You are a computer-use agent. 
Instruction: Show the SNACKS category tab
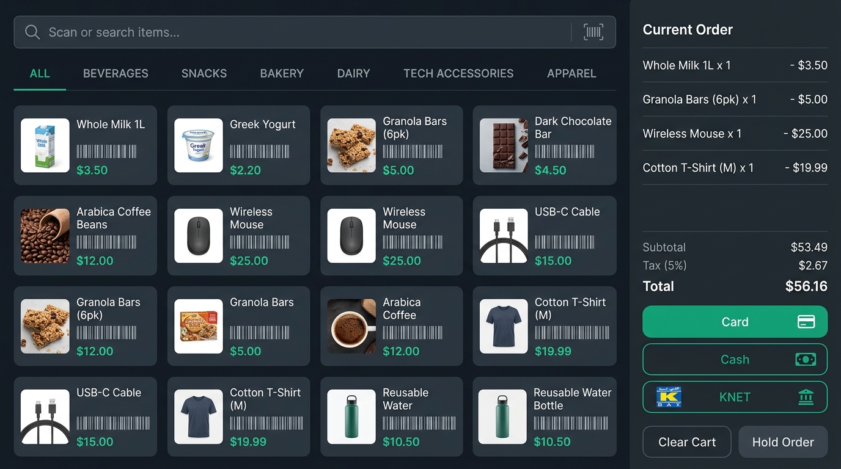[x=204, y=73]
